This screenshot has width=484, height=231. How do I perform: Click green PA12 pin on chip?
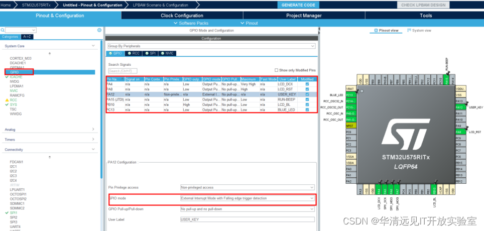point(460,107)
